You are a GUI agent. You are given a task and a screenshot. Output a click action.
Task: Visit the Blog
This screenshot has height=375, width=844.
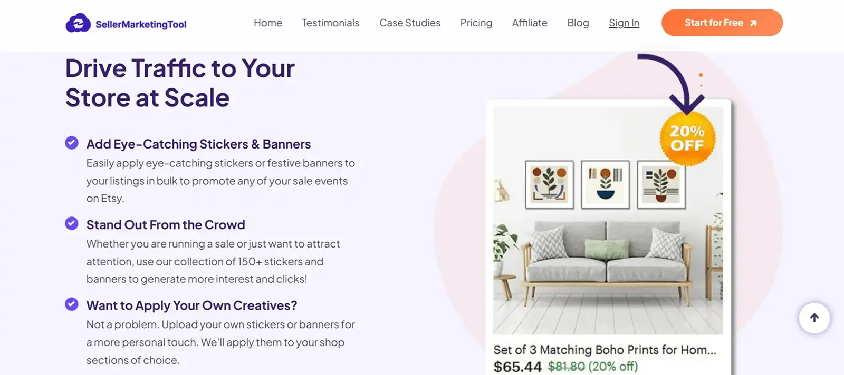578,23
